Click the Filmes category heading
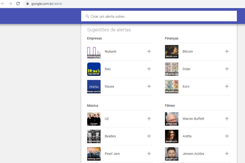This screenshot has width=245, height=163. tap(170, 106)
